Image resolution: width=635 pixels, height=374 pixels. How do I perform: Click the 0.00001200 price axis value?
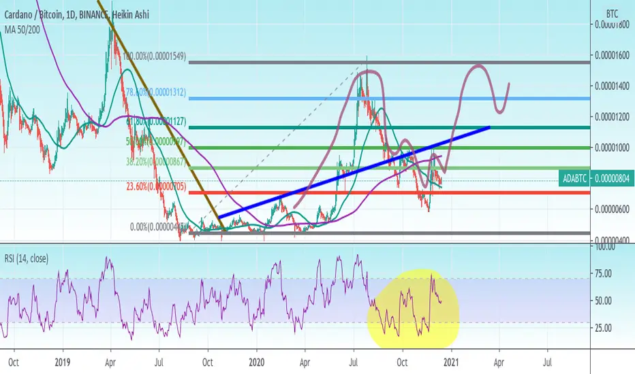pyautogui.click(x=612, y=117)
